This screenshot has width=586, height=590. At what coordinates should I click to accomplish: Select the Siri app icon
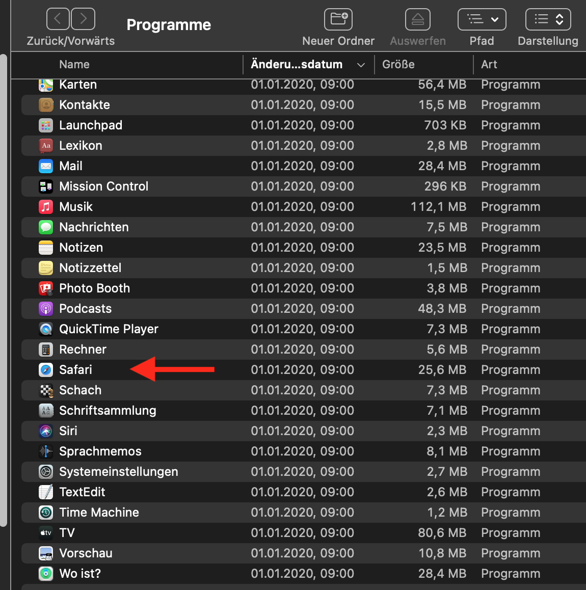pyautogui.click(x=46, y=431)
